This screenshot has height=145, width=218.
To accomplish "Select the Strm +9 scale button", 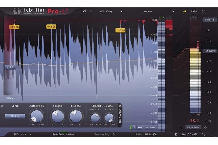I will pyautogui.click(x=210, y=20).
